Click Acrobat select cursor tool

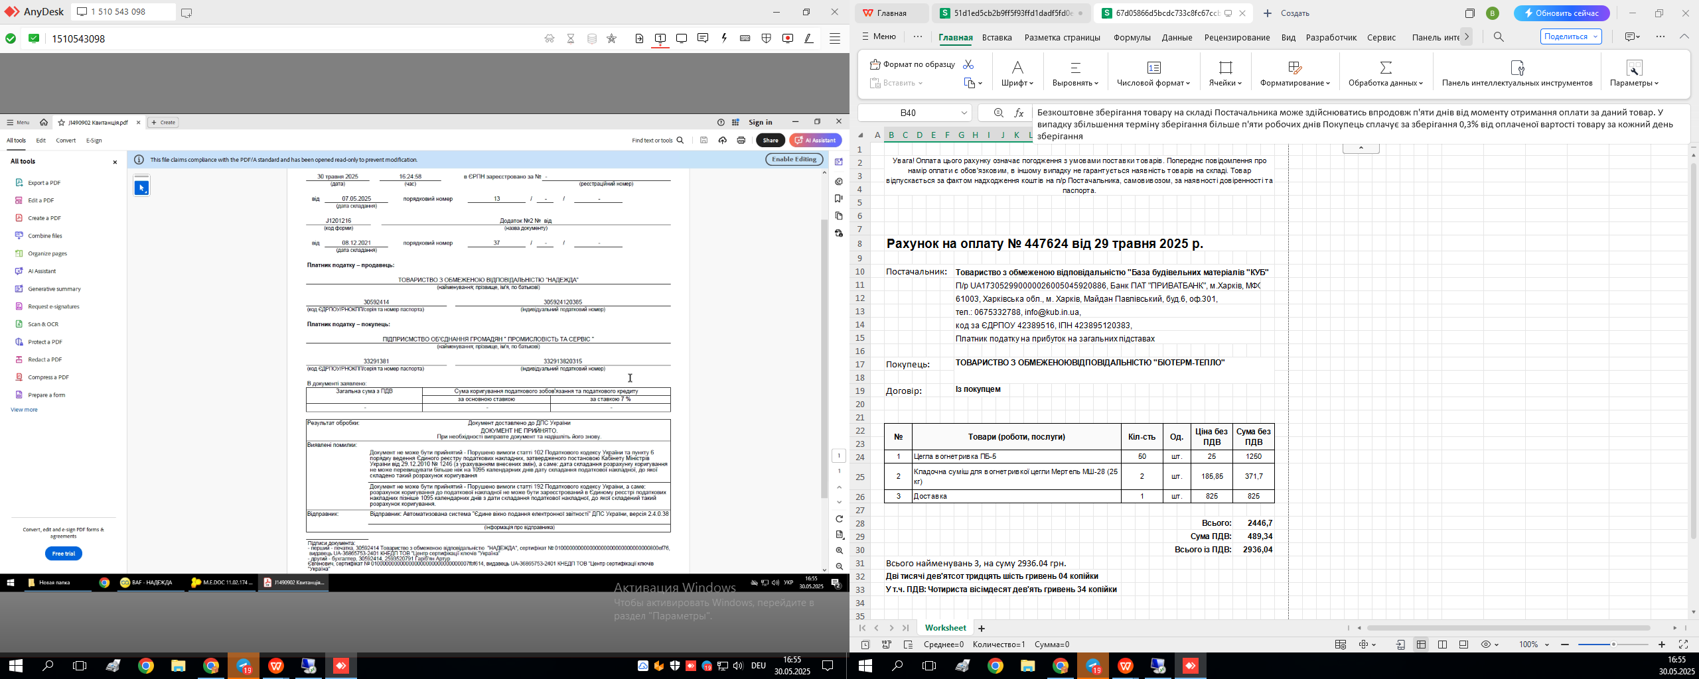point(141,188)
